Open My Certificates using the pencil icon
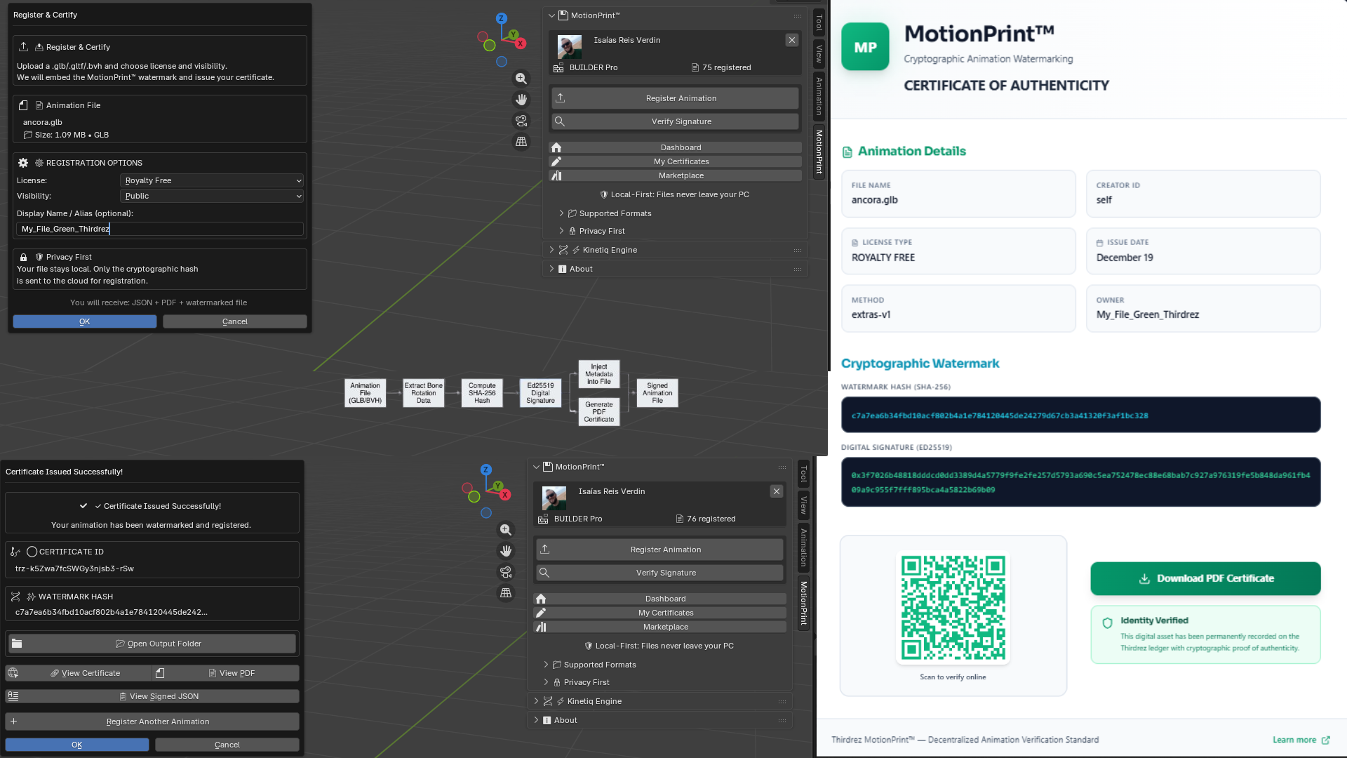Viewport: 1347px width, 758px height. (556, 161)
